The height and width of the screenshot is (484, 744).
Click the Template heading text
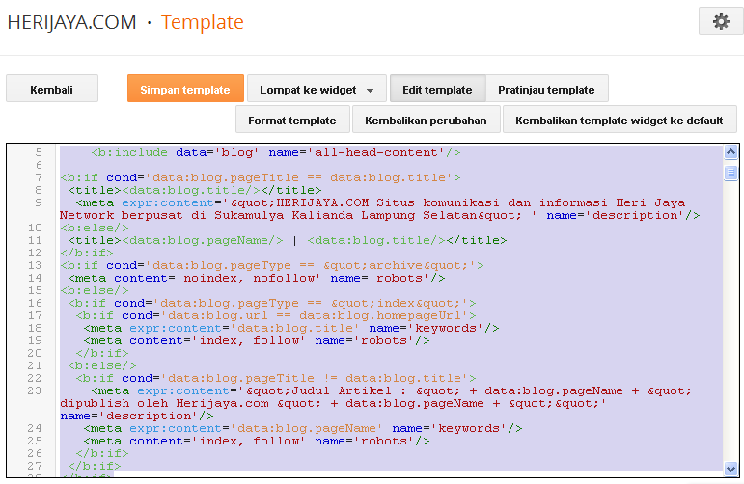tap(202, 22)
